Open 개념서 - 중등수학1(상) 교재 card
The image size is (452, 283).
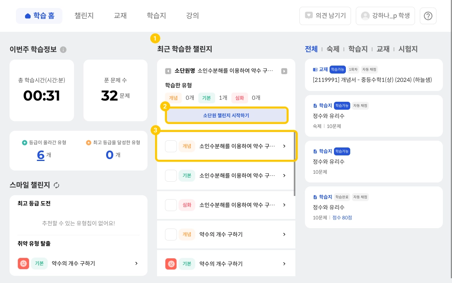[x=373, y=74]
